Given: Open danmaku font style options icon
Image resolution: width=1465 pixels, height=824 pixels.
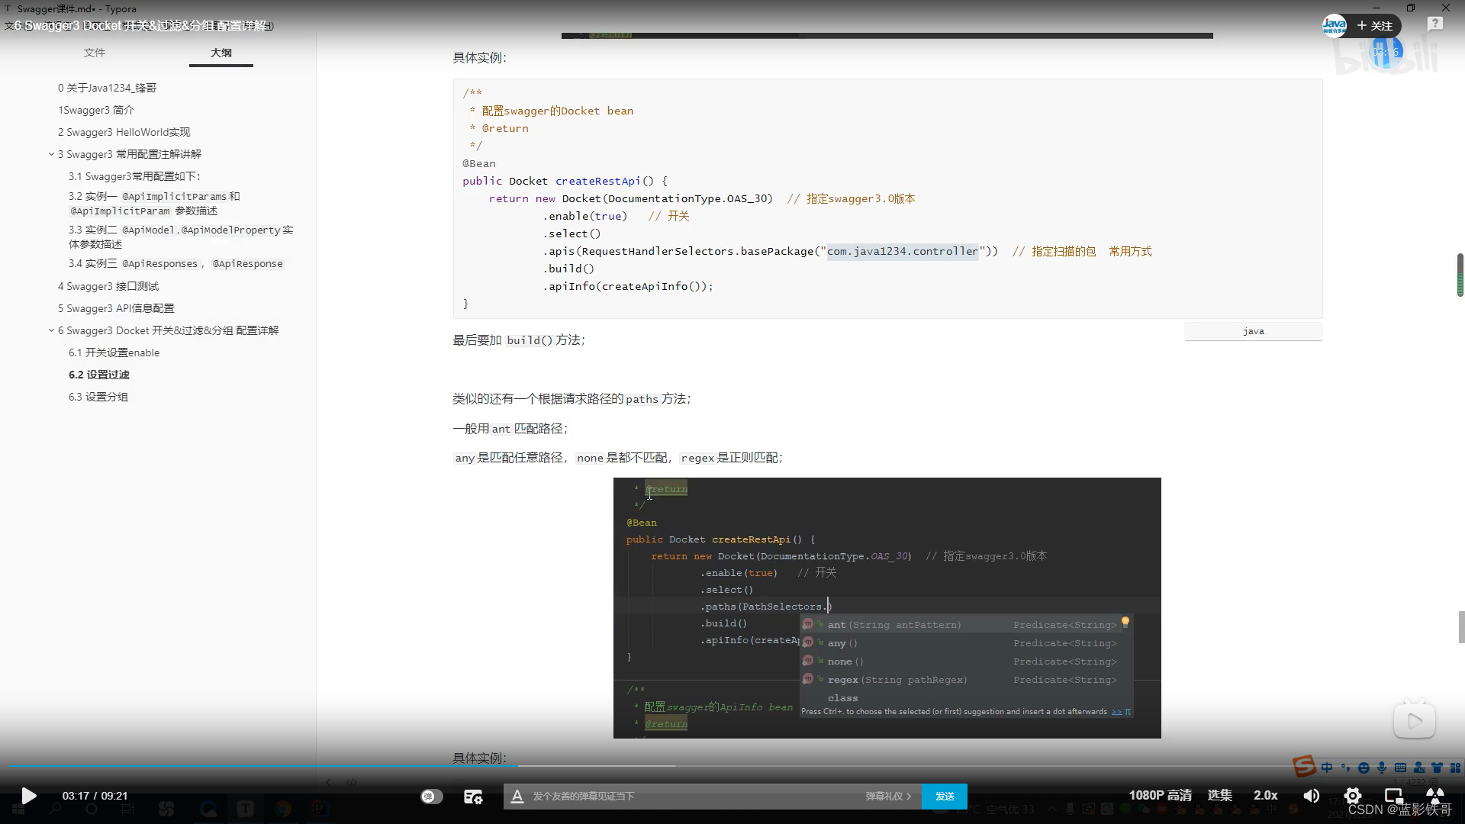Looking at the screenshot, I should [x=517, y=796].
